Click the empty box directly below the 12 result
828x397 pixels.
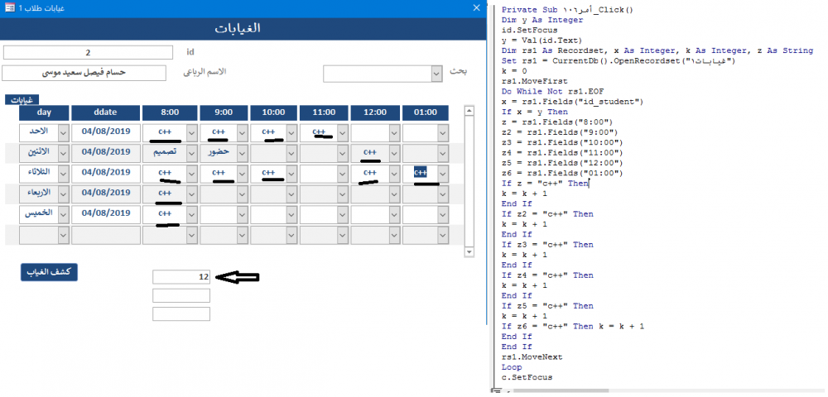coord(181,295)
